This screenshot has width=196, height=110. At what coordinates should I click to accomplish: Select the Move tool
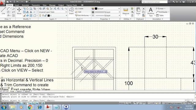pos(19,11)
